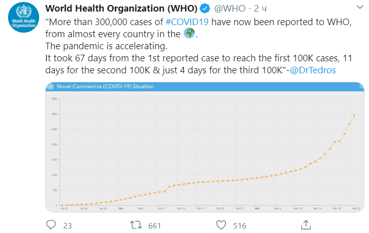Click the retweet arrows icon
The image size is (369, 233).
click(136, 225)
